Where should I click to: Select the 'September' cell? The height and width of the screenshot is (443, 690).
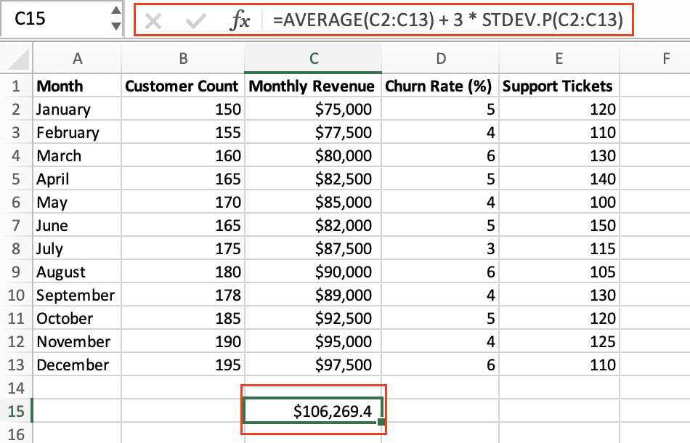click(77, 295)
